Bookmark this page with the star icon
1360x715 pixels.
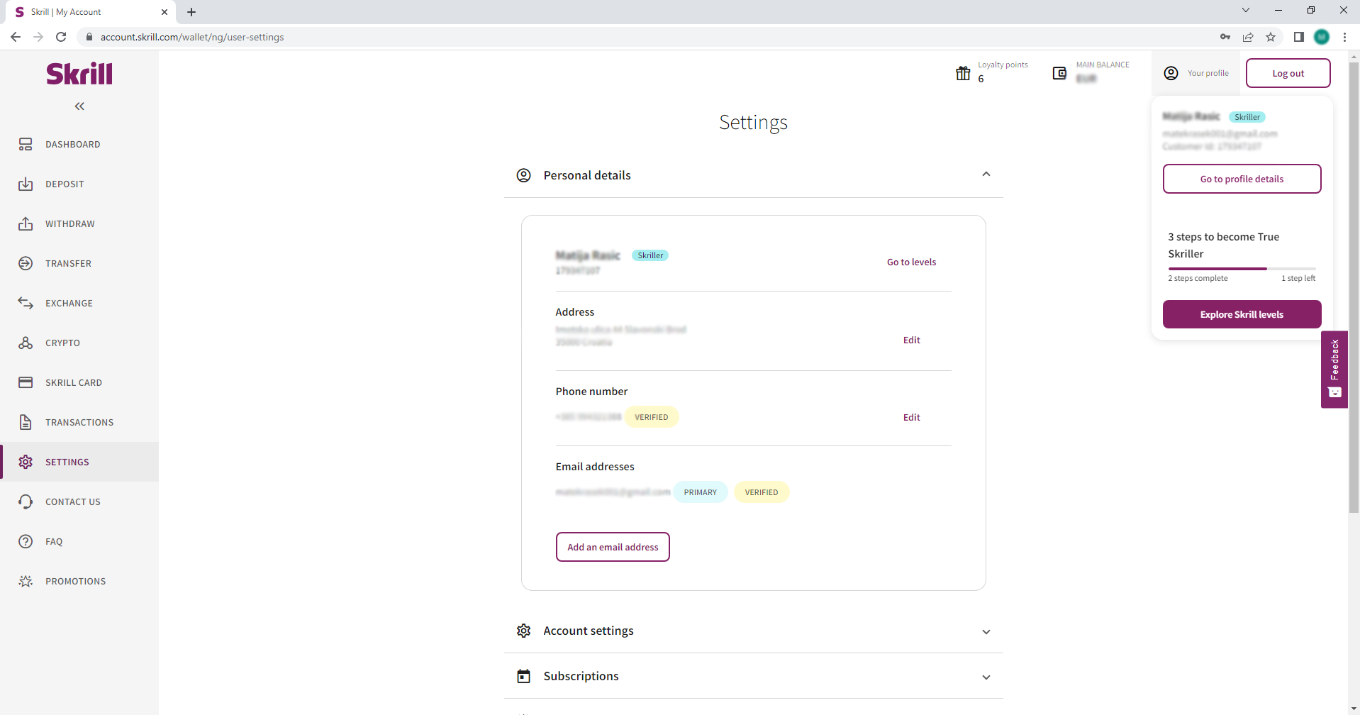pyautogui.click(x=1271, y=37)
